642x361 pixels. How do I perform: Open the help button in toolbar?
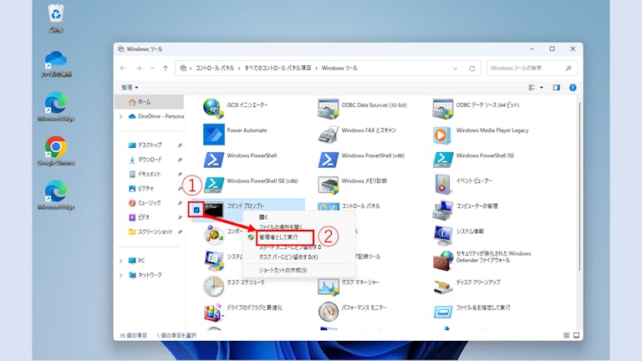[573, 88]
